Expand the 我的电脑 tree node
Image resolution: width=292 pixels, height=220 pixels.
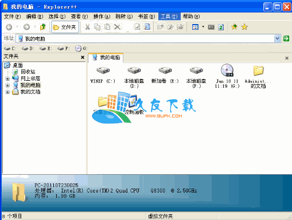click(x=7, y=85)
